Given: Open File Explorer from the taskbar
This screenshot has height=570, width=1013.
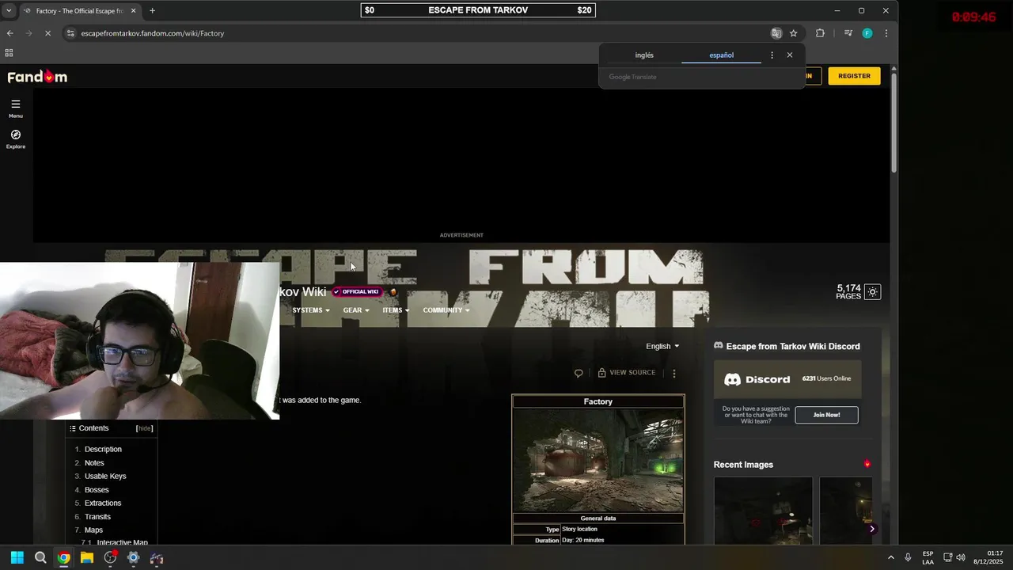Looking at the screenshot, I should (x=87, y=558).
